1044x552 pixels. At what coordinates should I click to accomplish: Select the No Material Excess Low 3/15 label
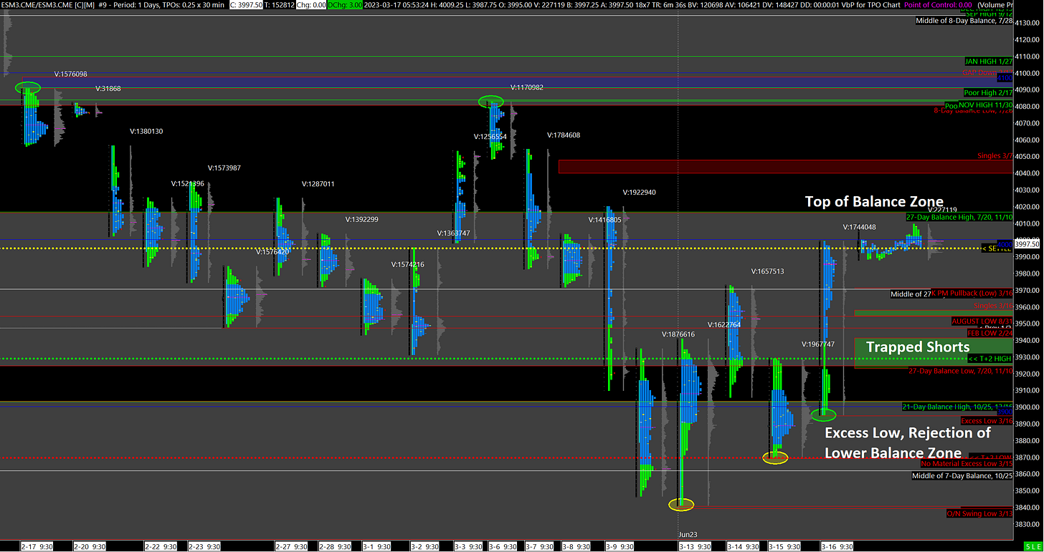(x=967, y=464)
